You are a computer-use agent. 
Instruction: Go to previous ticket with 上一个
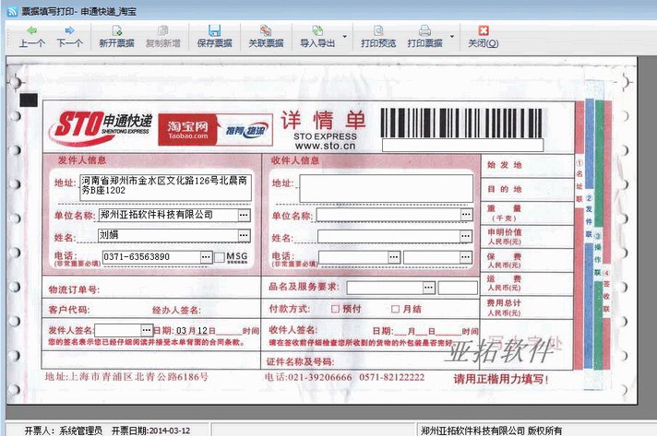(x=32, y=37)
